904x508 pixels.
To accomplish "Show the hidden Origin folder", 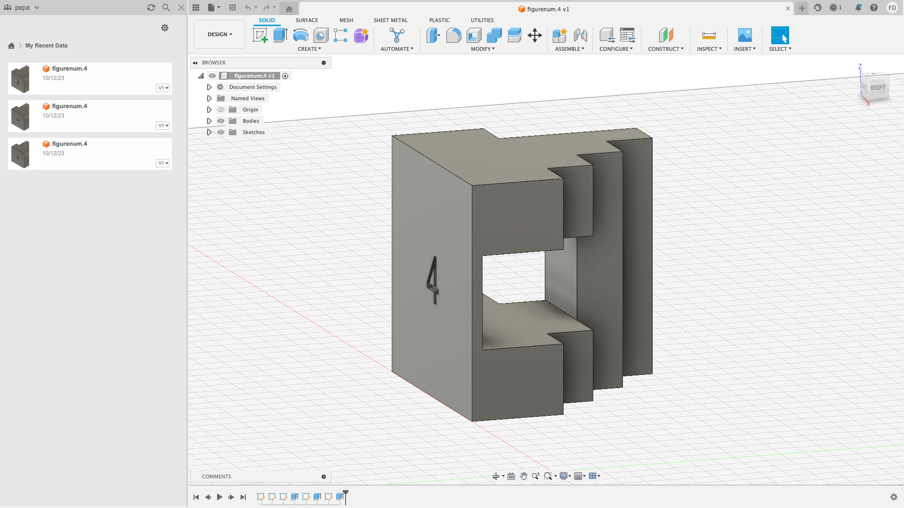I will pos(221,110).
